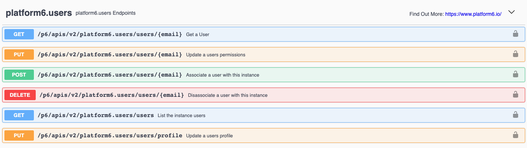This screenshot has width=527, height=148.
Task: Expand the PUT users/{email} endpoint
Action: pyautogui.click(x=110, y=54)
